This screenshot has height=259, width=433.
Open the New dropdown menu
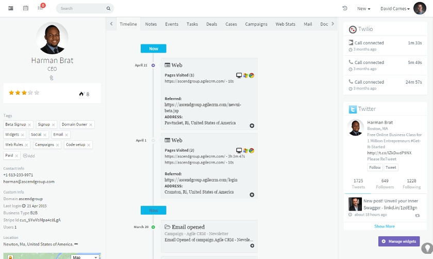coord(363,9)
